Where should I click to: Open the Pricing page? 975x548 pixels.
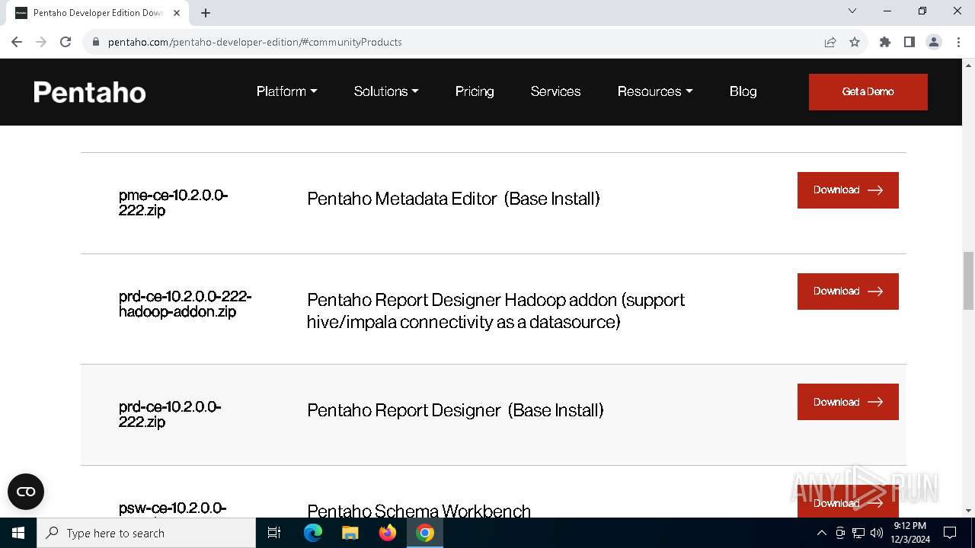point(475,91)
